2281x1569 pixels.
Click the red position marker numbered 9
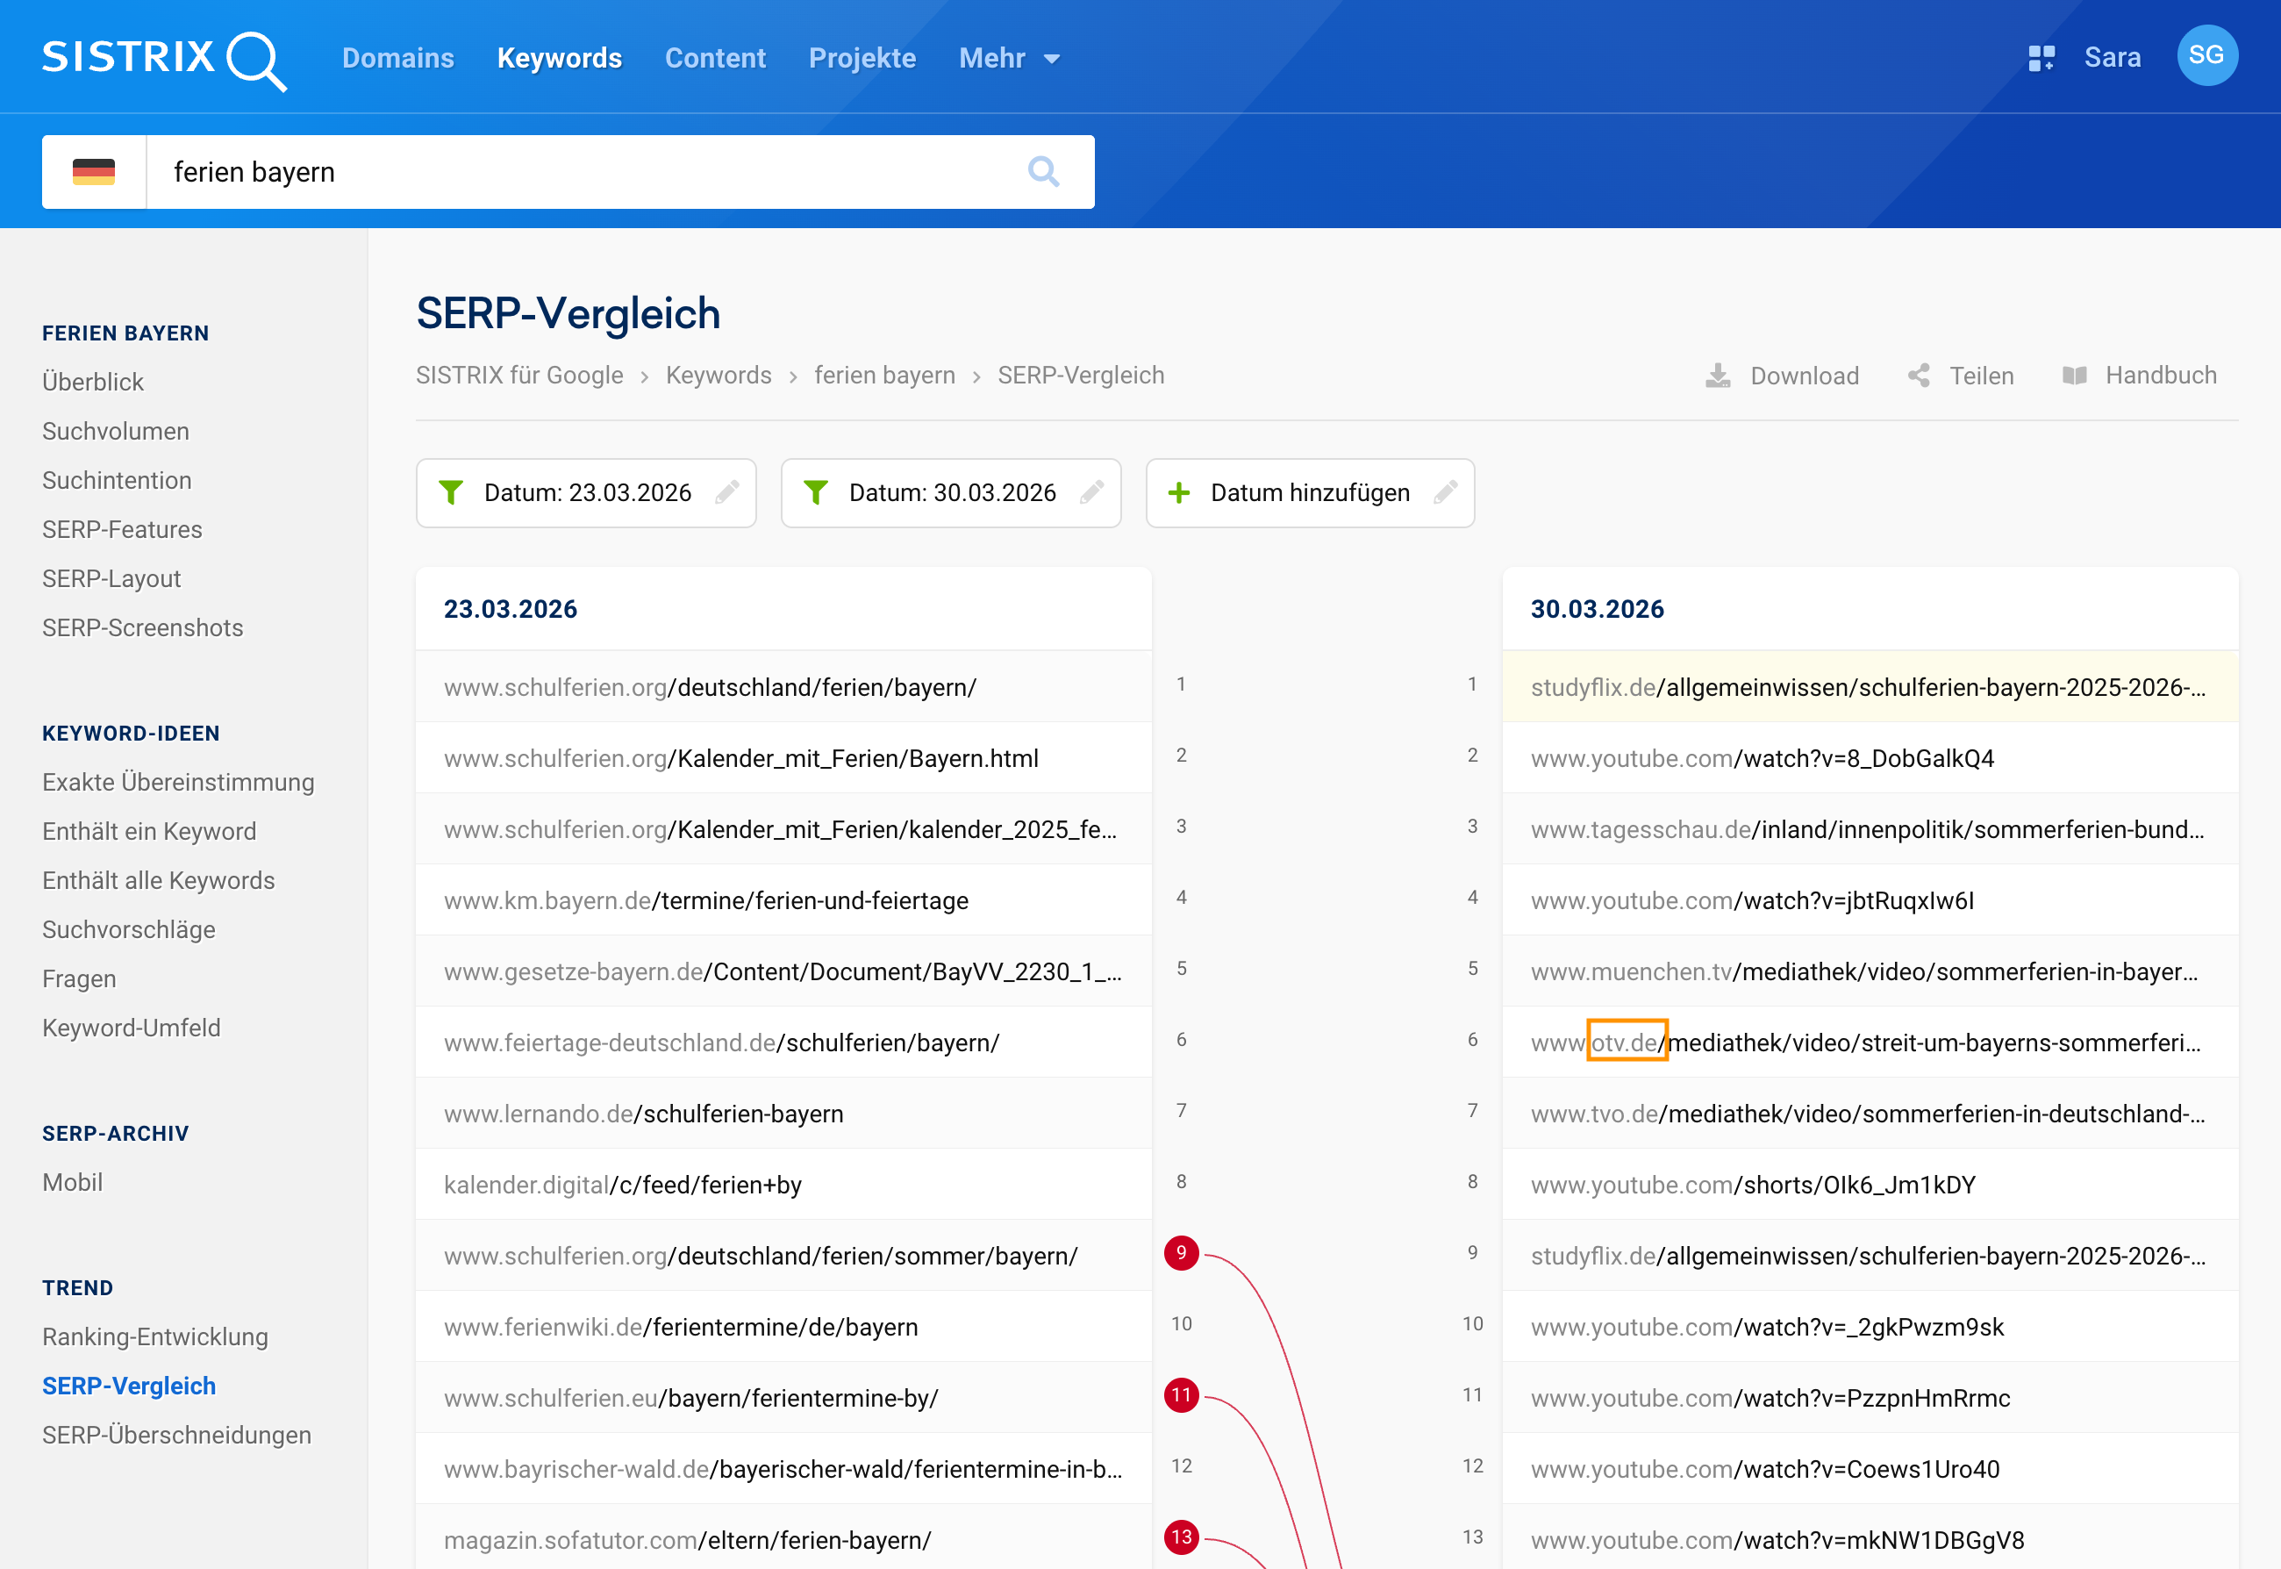(1180, 1253)
